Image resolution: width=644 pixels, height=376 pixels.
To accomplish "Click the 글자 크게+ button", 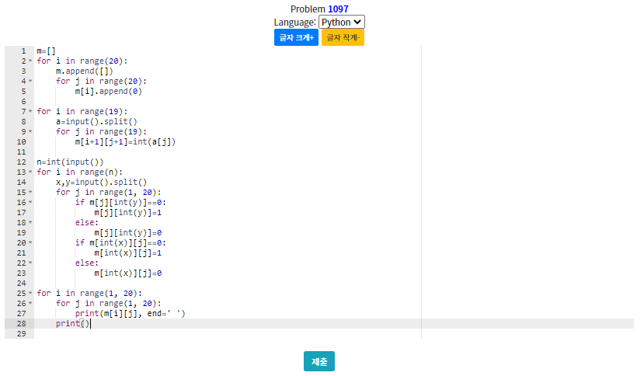I will [x=296, y=38].
